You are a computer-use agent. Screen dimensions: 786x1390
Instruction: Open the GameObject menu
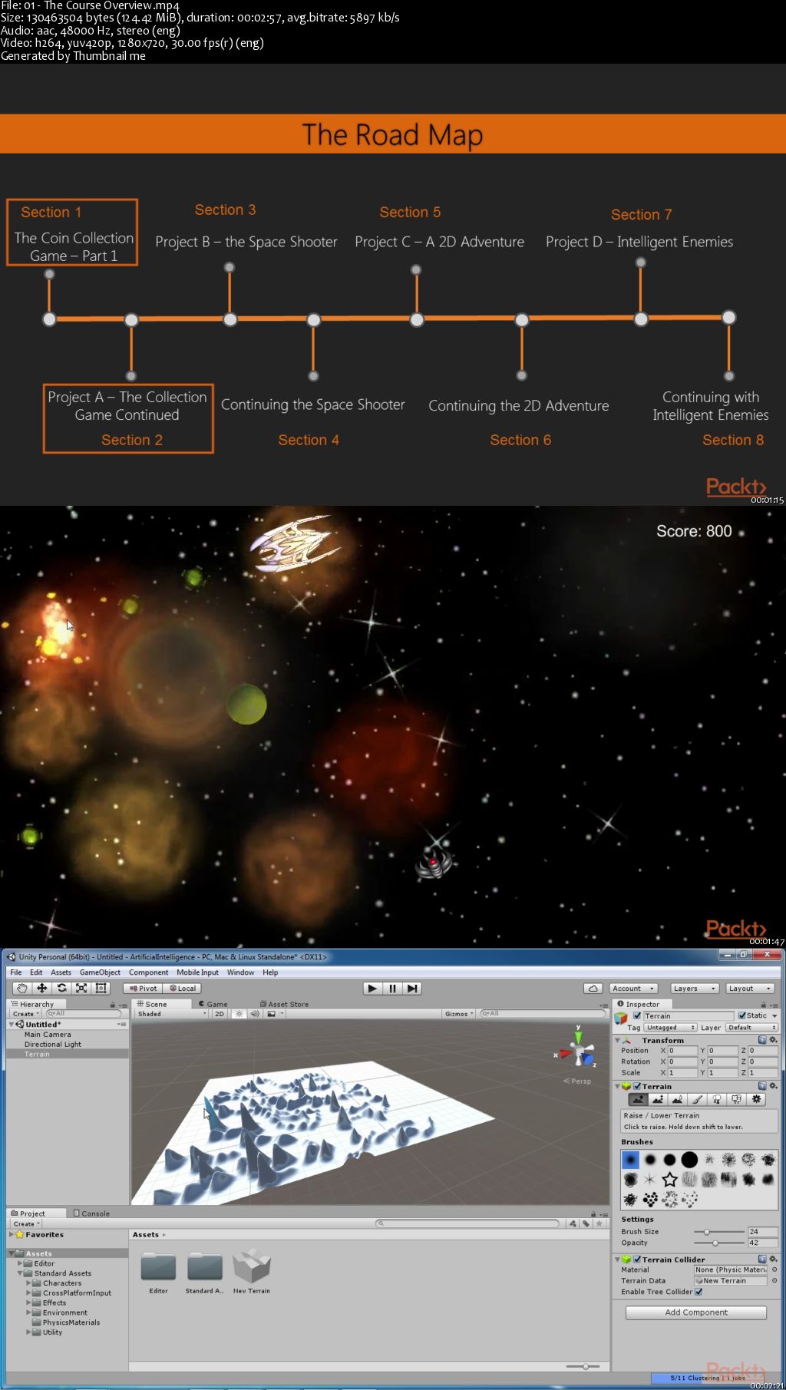click(100, 972)
